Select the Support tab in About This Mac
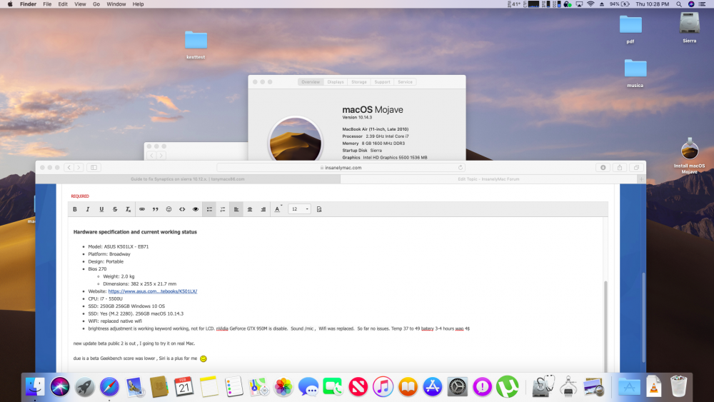714x402 pixels. pyautogui.click(x=382, y=82)
